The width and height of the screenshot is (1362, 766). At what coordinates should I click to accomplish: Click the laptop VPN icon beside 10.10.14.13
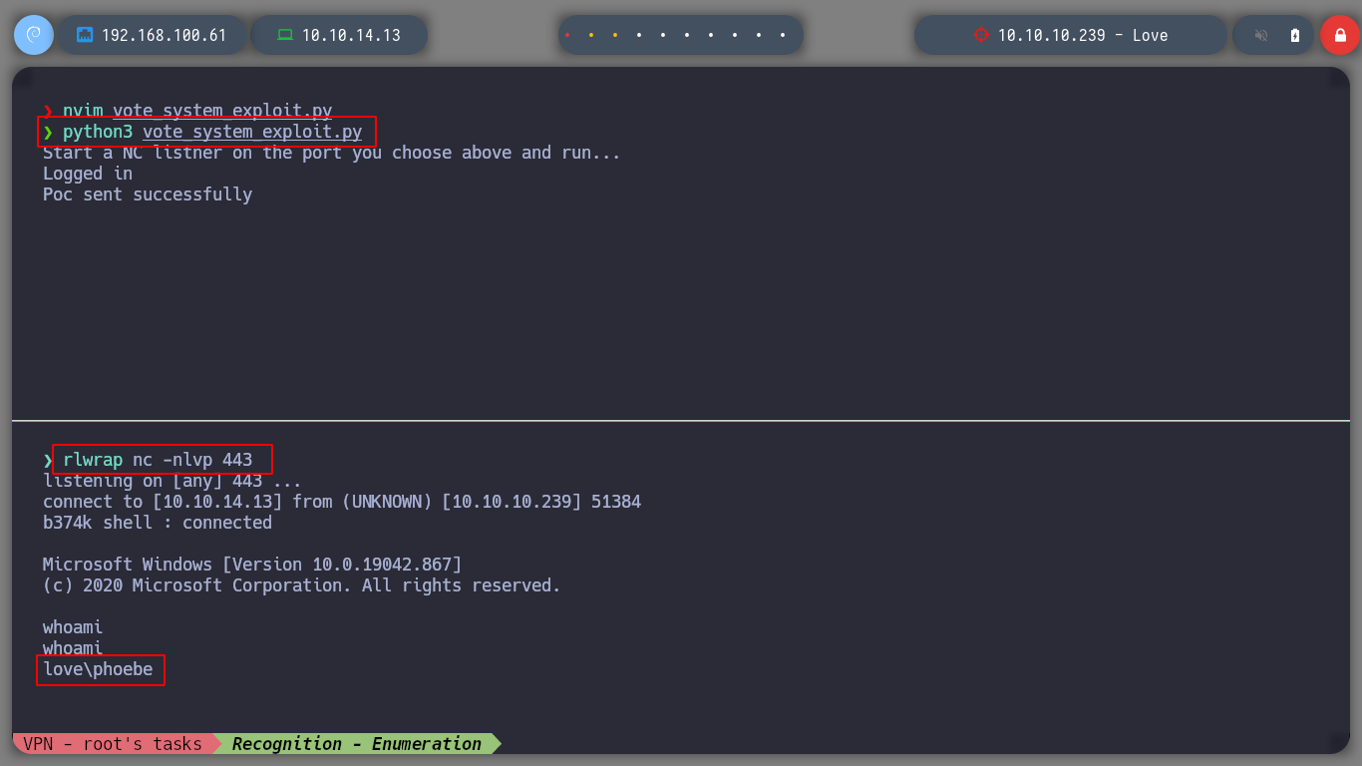pyautogui.click(x=285, y=35)
